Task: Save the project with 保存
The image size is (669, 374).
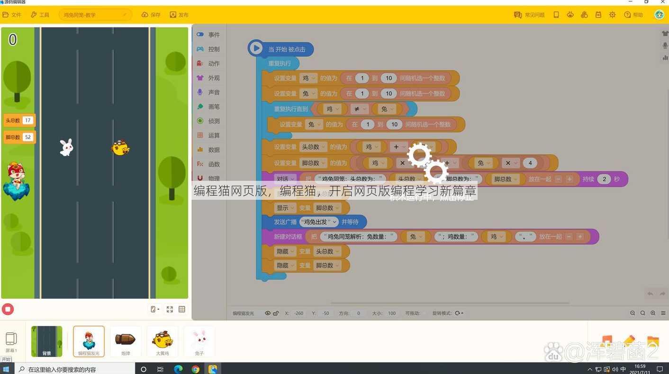Action: pyautogui.click(x=151, y=15)
